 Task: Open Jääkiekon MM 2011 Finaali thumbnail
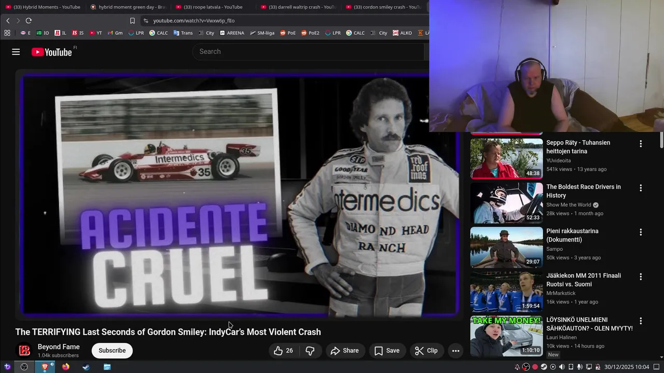(506, 291)
